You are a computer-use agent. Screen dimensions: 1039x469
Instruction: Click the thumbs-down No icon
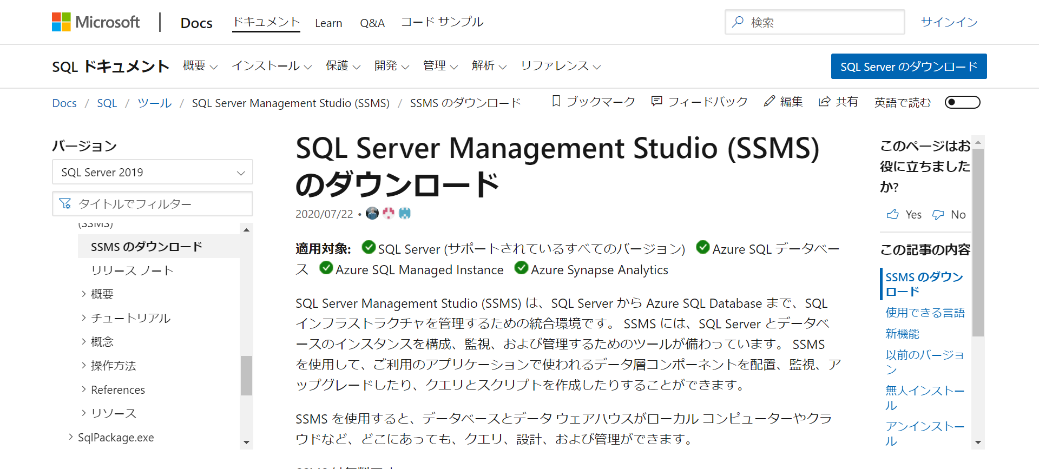[938, 215]
